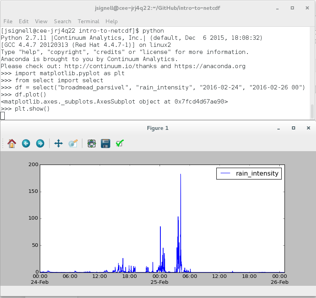316x298 pixels.
Task: Open the Help menu in terminal
Action: pos(112,21)
